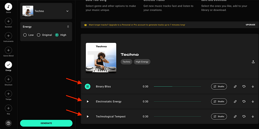The width and height of the screenshot is (259, 129).
Task: Download the Electrostatic Energy track
Action: click(253, 102)
